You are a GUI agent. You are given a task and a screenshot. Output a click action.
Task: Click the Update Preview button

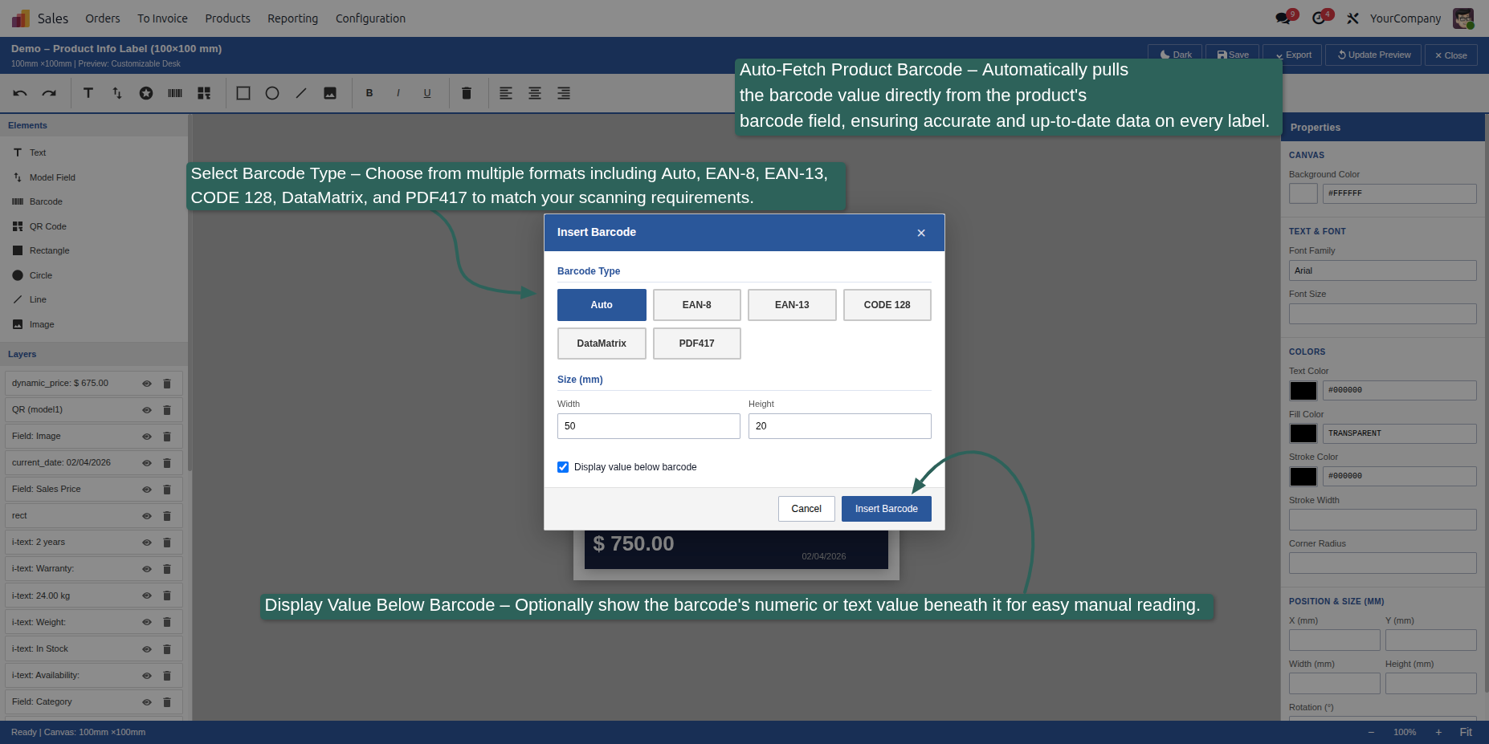[x=1373, y=55]
